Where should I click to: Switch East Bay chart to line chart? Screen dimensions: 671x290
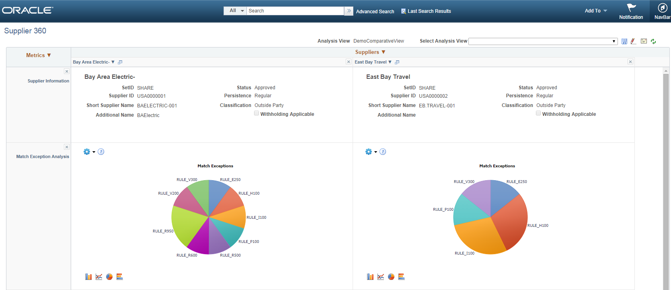tap(381, 277)
